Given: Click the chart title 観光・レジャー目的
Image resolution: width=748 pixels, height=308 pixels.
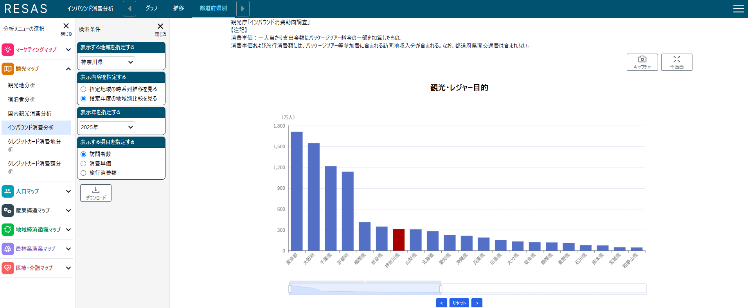Looking at the screenshot, I should point(459,88).
